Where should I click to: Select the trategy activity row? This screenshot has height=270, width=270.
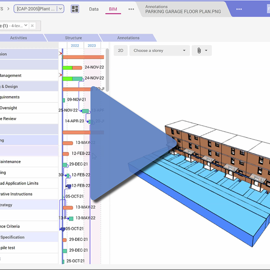point(29,205)
